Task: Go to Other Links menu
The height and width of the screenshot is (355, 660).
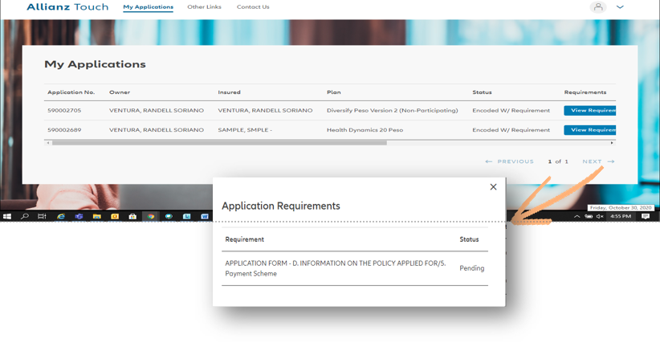Action: click(x=204, y=7)
